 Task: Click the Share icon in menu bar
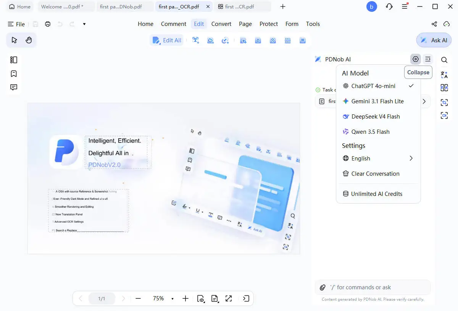[434, 24]
